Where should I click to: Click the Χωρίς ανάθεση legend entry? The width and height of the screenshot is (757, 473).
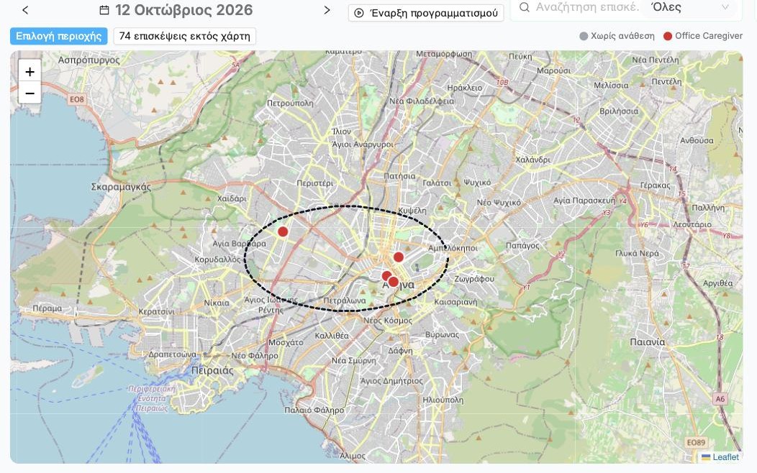[x=617, y=36]
